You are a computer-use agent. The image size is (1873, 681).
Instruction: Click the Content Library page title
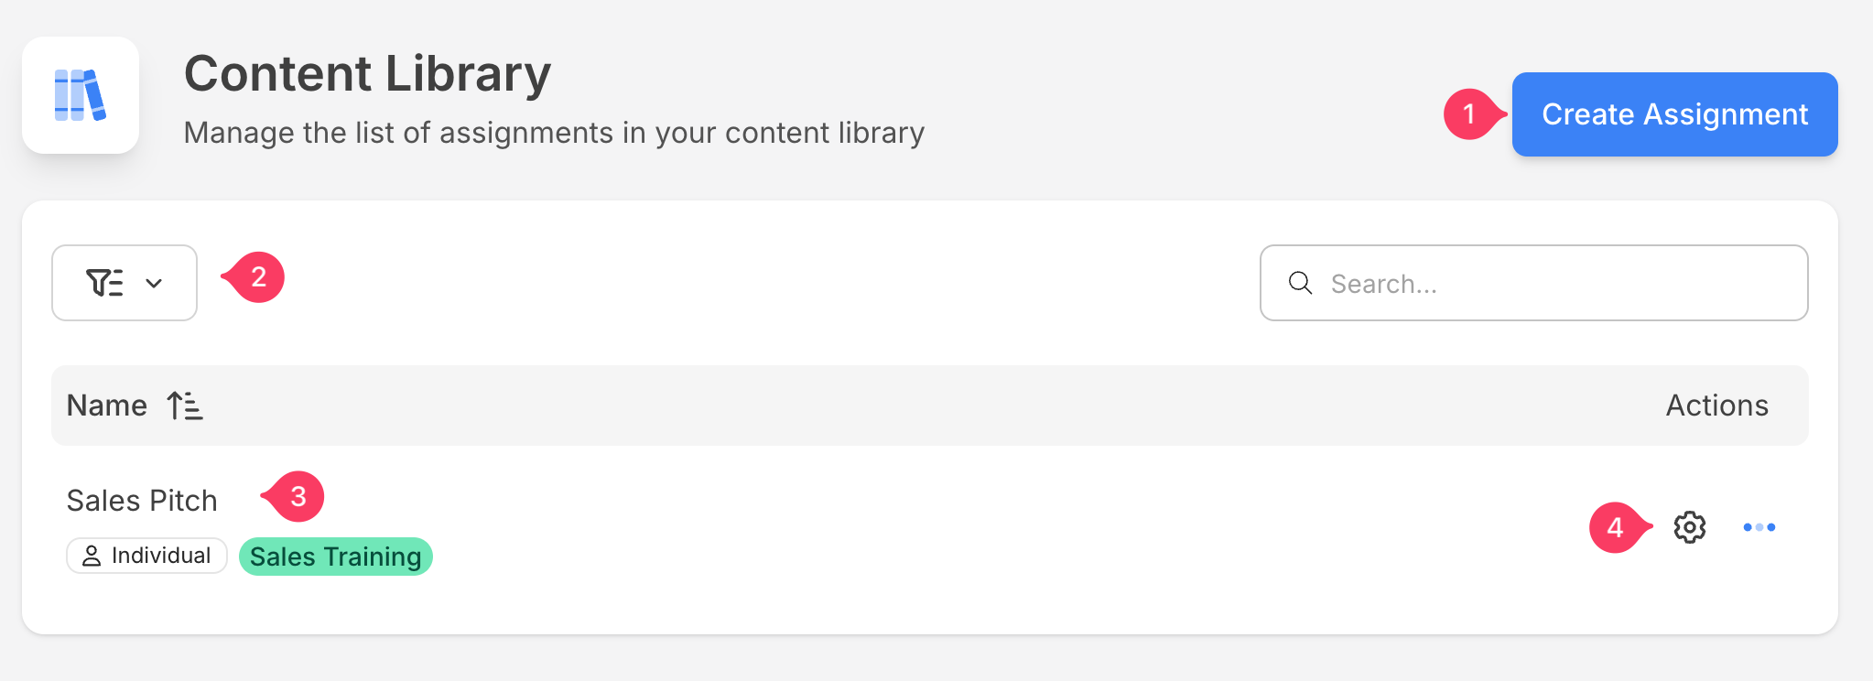click(367, 73)
